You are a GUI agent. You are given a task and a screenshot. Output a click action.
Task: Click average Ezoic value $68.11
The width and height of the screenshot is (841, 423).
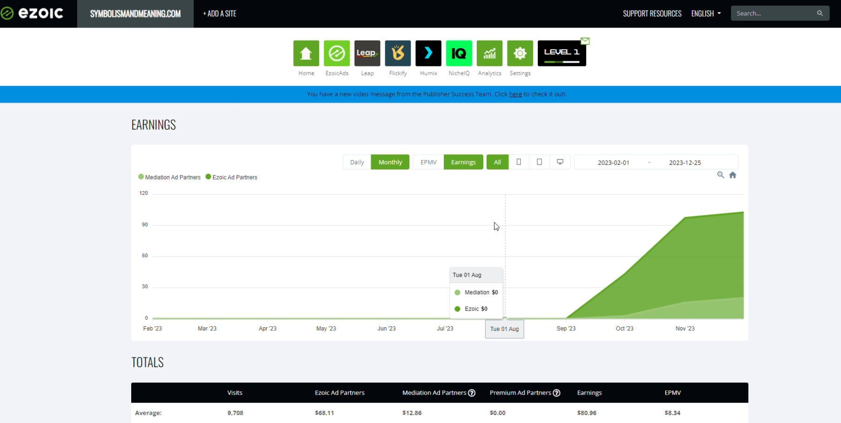(x=324, y=413)
